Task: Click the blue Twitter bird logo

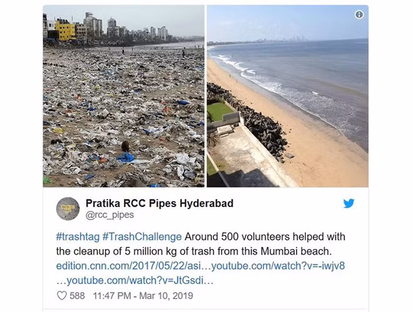Action: [349, 203]
